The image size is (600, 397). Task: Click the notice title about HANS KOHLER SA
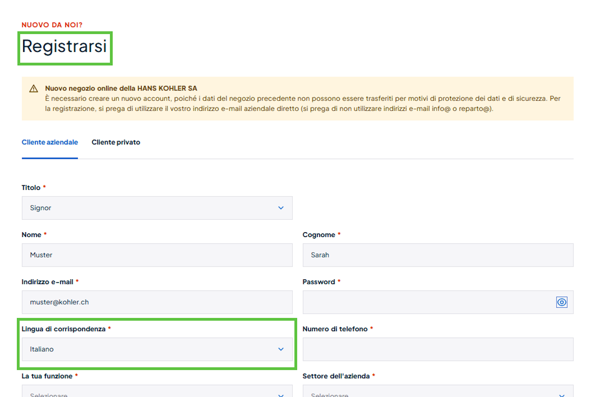pos(121,88)
